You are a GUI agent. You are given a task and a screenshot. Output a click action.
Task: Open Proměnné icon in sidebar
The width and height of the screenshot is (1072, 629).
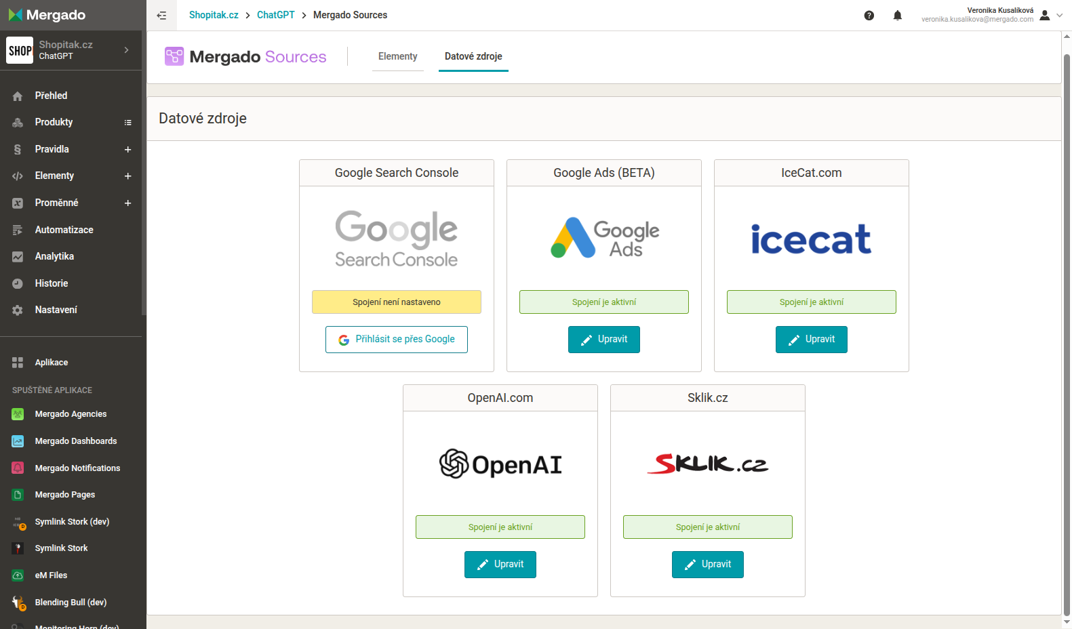pyautogui.click(x=18, y=203)
